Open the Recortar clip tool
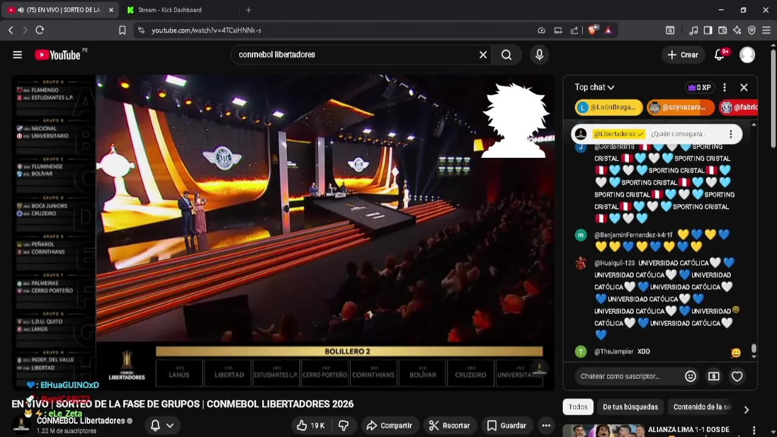The width and height of the screenshot is (777, 437). click(449, 425)
